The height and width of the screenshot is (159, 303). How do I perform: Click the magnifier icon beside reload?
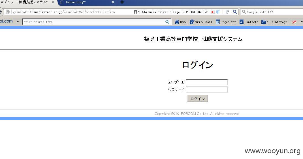pyautogui.click(x=235, y=12)
